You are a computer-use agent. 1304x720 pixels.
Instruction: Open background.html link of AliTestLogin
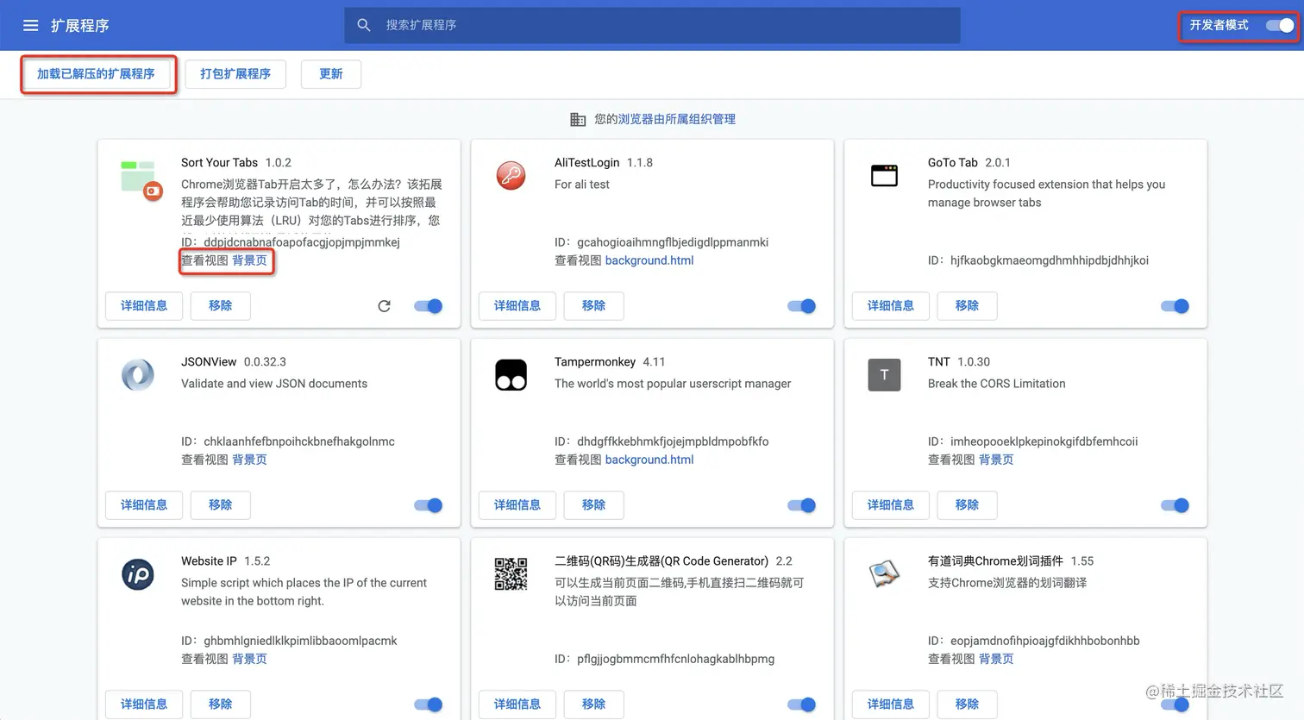click(649, 260)
